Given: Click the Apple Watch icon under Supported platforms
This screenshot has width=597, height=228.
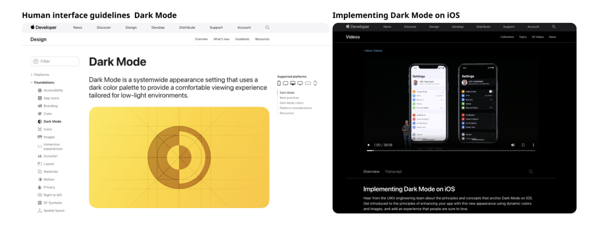Looking at the screenshot, I should 315,83.
